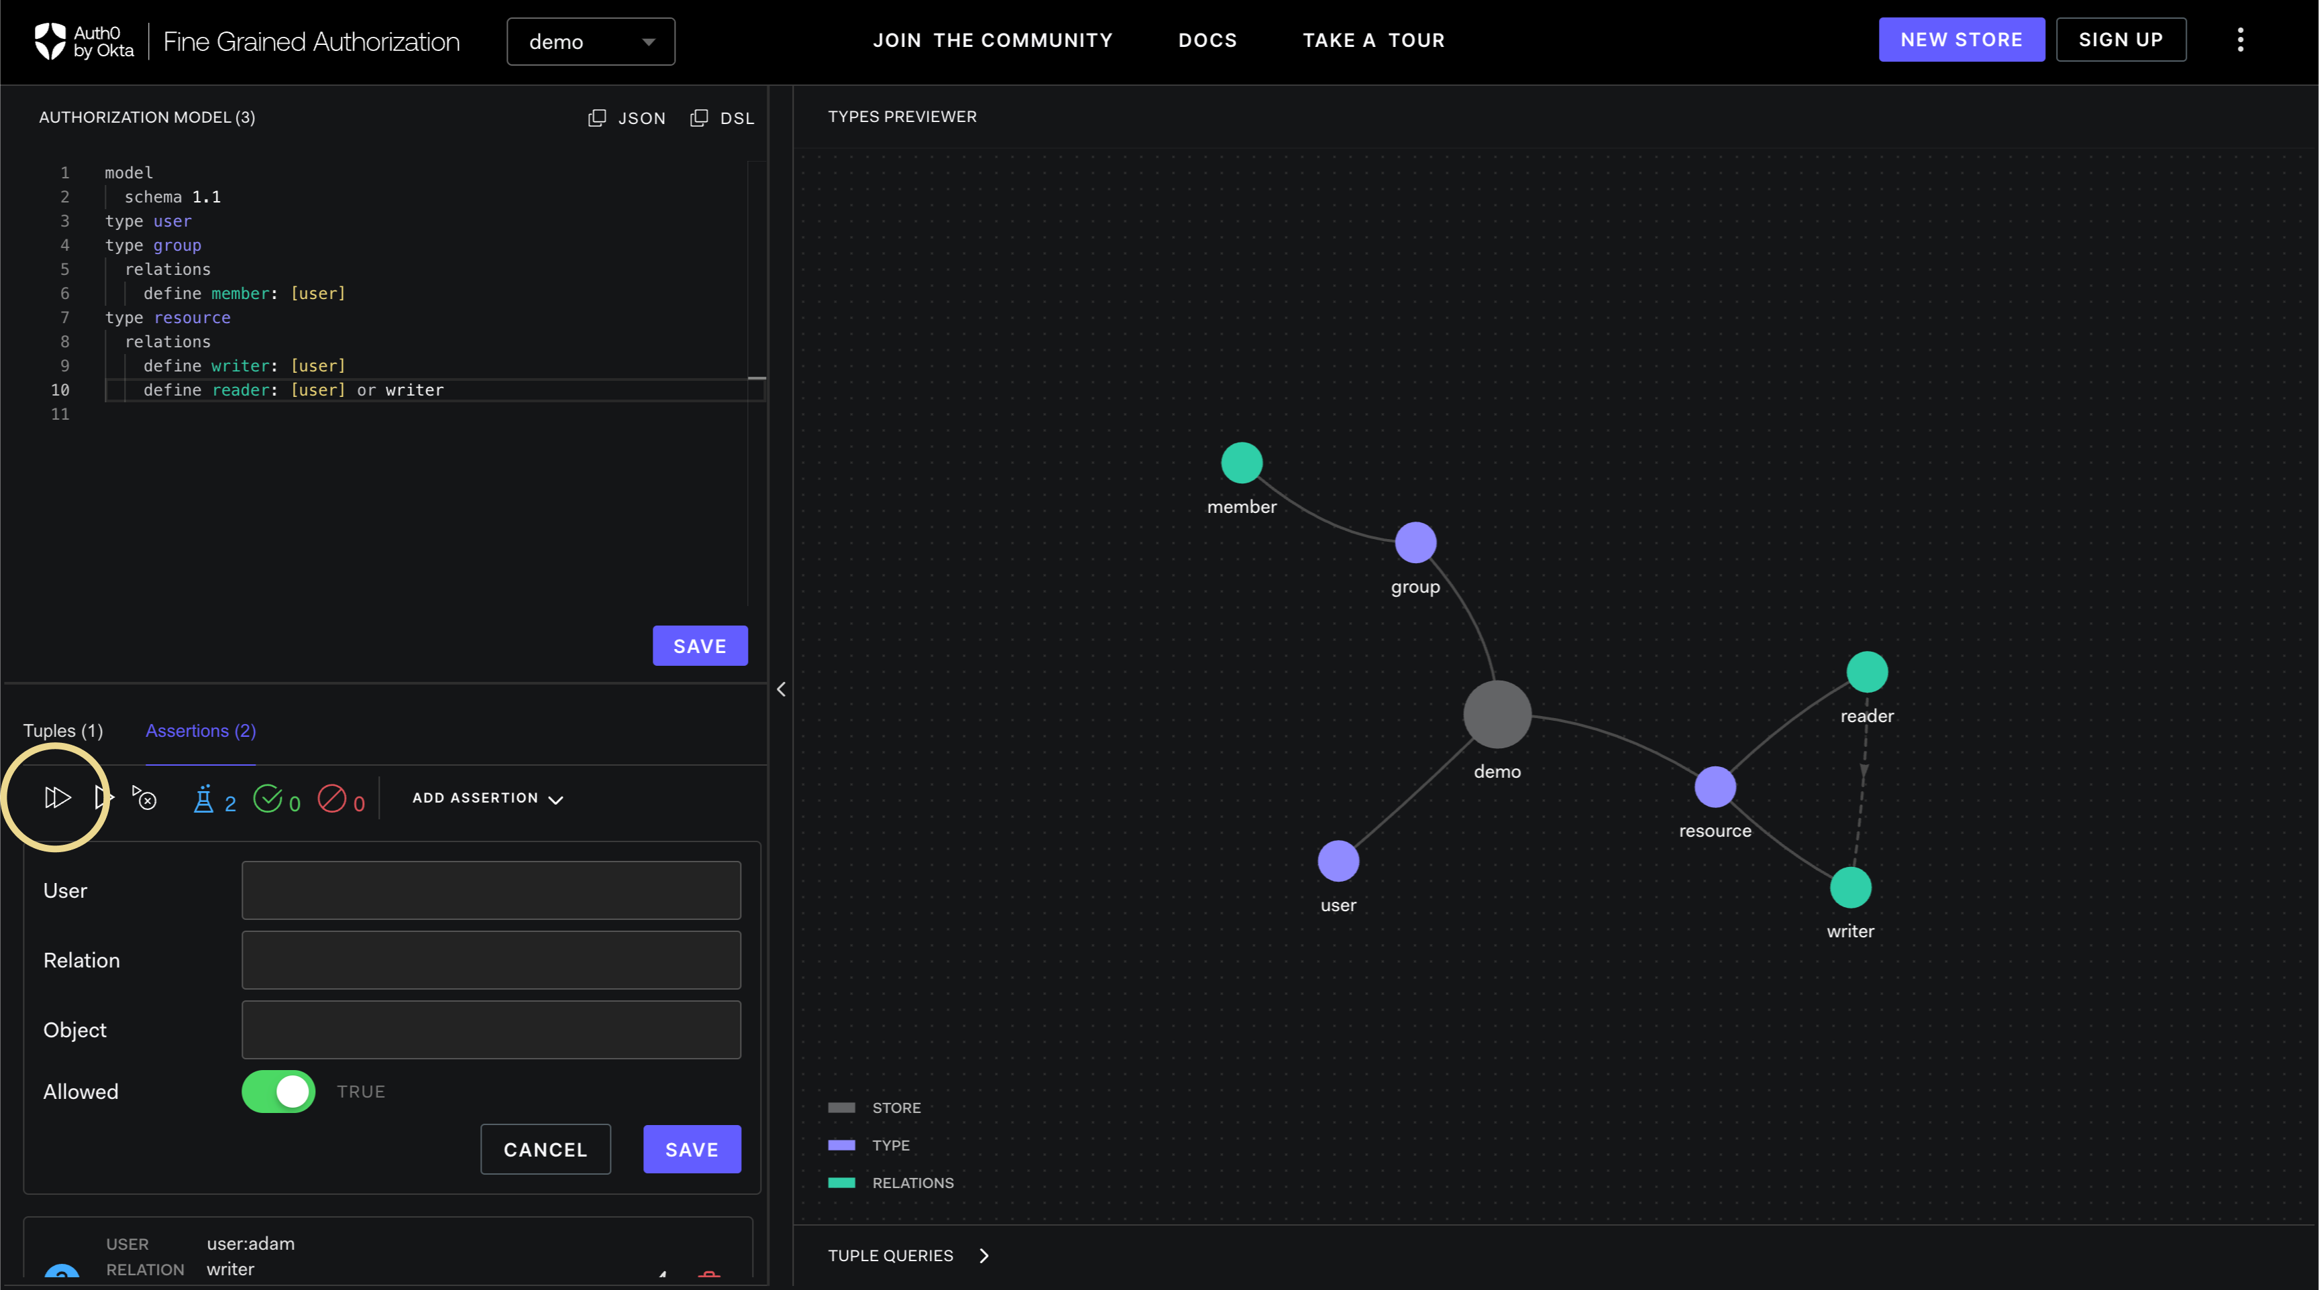Copy the model as JSON

[627, 118]
